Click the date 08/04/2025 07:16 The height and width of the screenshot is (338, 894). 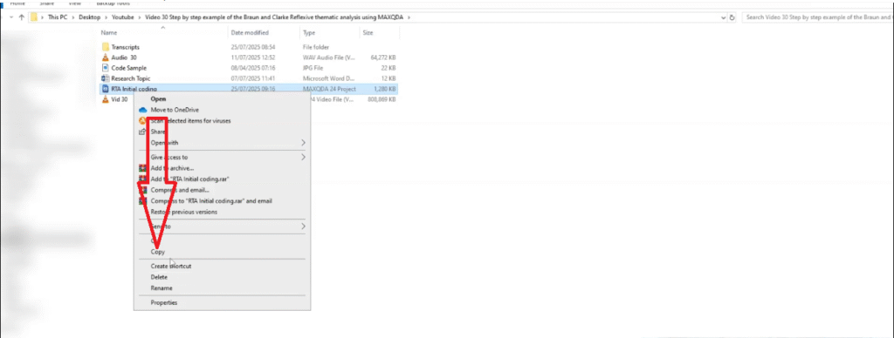pos(253,68)
